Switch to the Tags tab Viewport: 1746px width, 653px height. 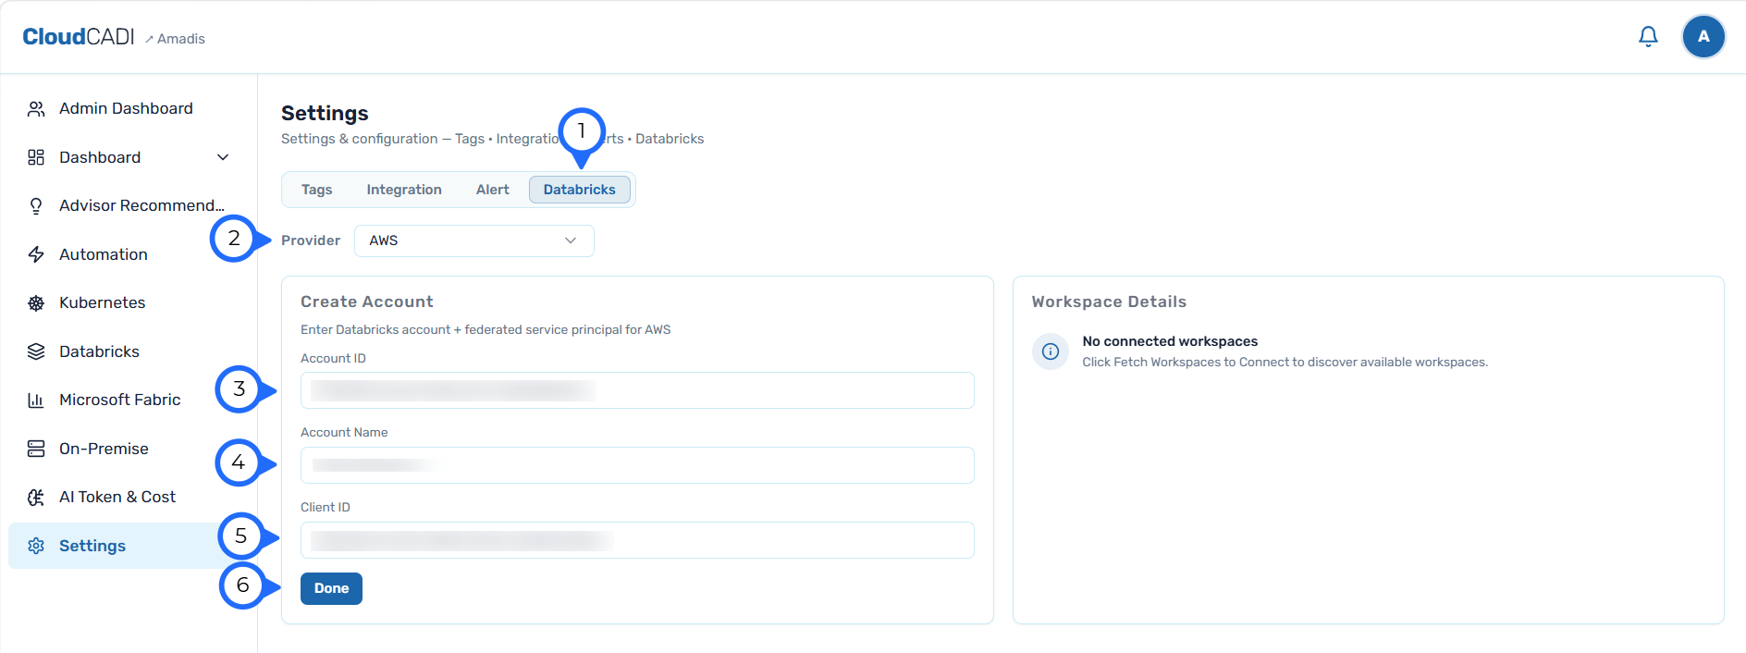(316, 190)
